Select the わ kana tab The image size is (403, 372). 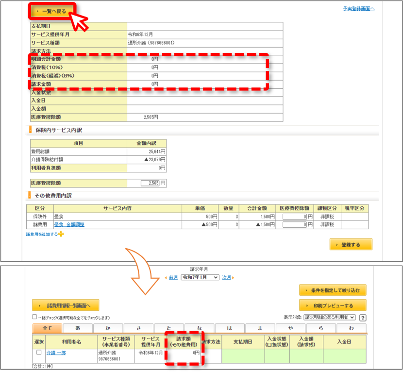(x=351, y=328)
